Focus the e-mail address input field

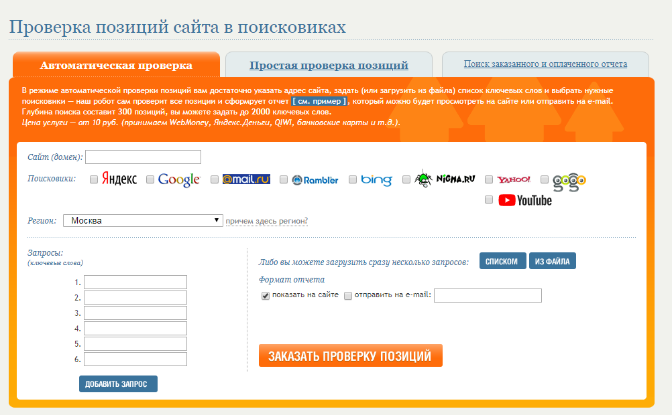[488, 296]
